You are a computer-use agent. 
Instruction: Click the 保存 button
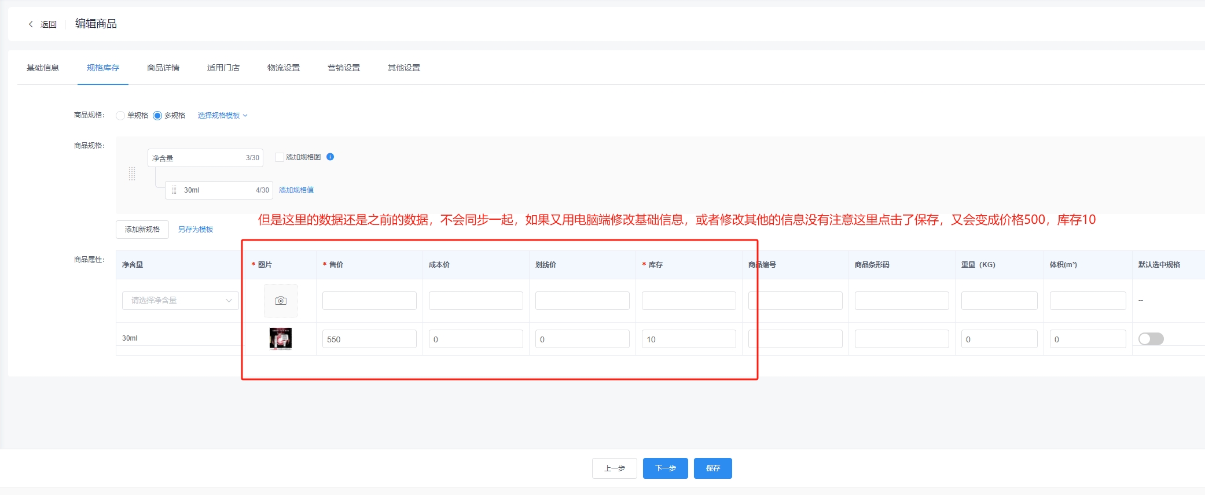tap(713, 468)
